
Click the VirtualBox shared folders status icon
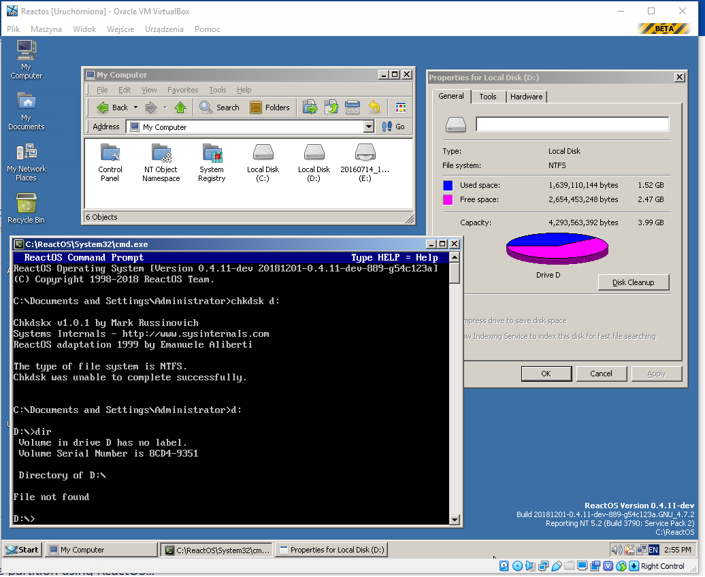click(569, 566)
